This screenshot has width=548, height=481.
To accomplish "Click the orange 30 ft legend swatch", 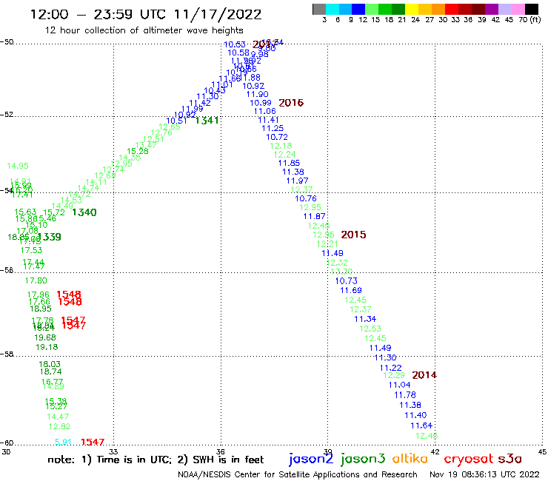I will [x=438, y=10].
